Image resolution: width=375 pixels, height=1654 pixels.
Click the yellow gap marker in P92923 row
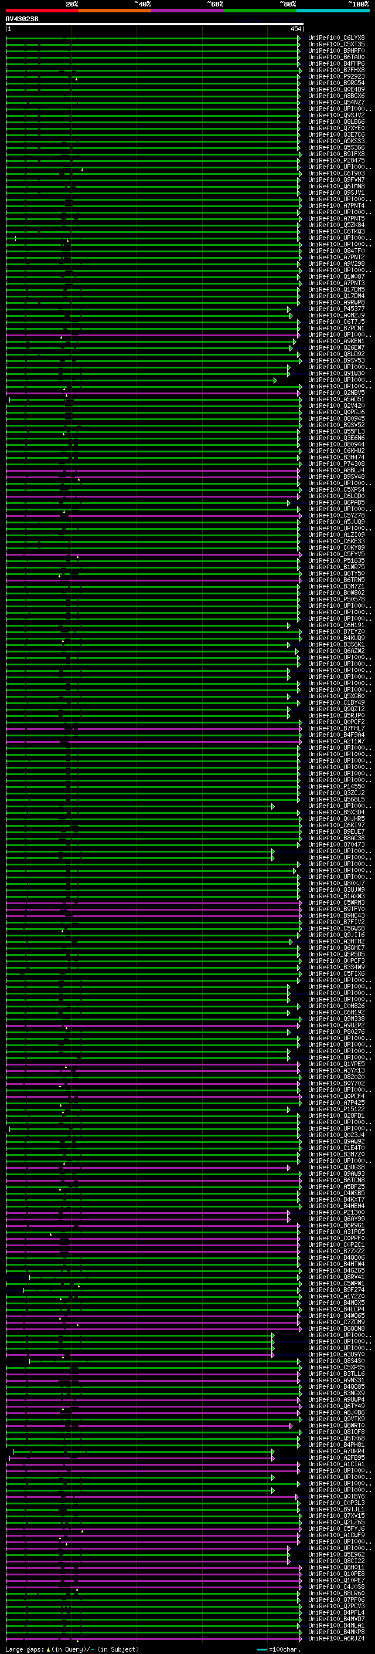click(76, 79)
